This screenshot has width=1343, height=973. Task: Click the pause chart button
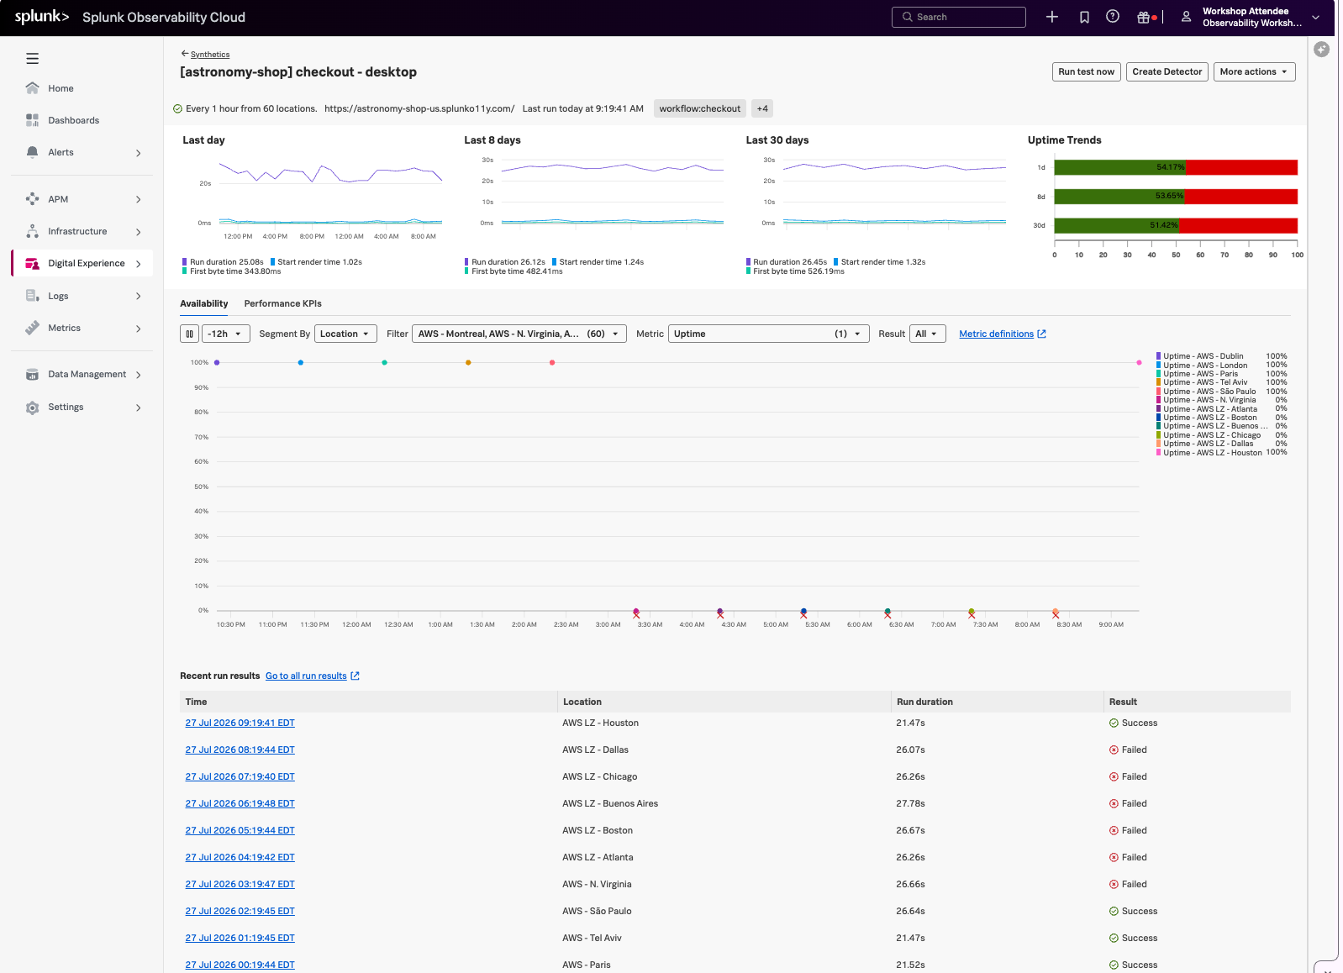click(189, 334)
